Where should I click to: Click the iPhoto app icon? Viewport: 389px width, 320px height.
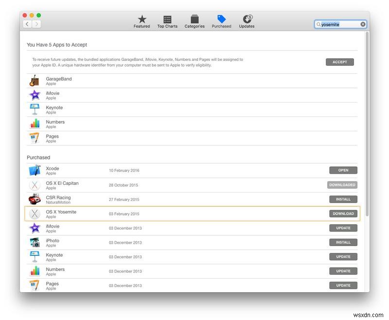(x=35, y=242)
